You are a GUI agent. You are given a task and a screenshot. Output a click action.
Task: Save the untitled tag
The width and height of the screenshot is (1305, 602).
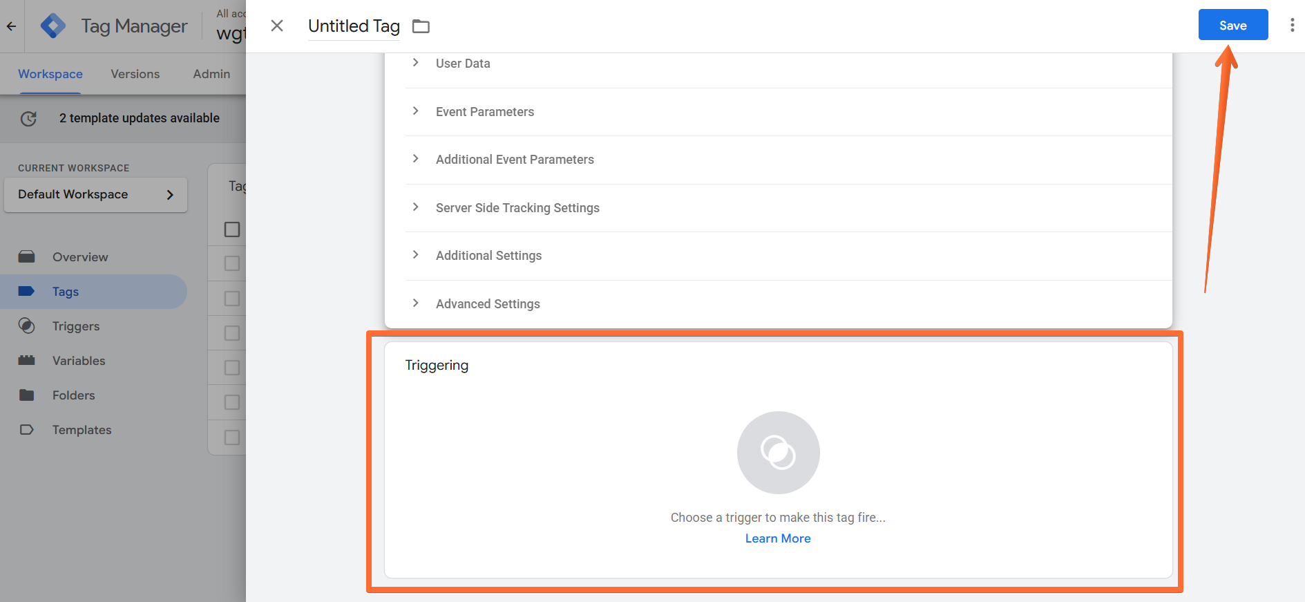click(x=1233, y=25)
